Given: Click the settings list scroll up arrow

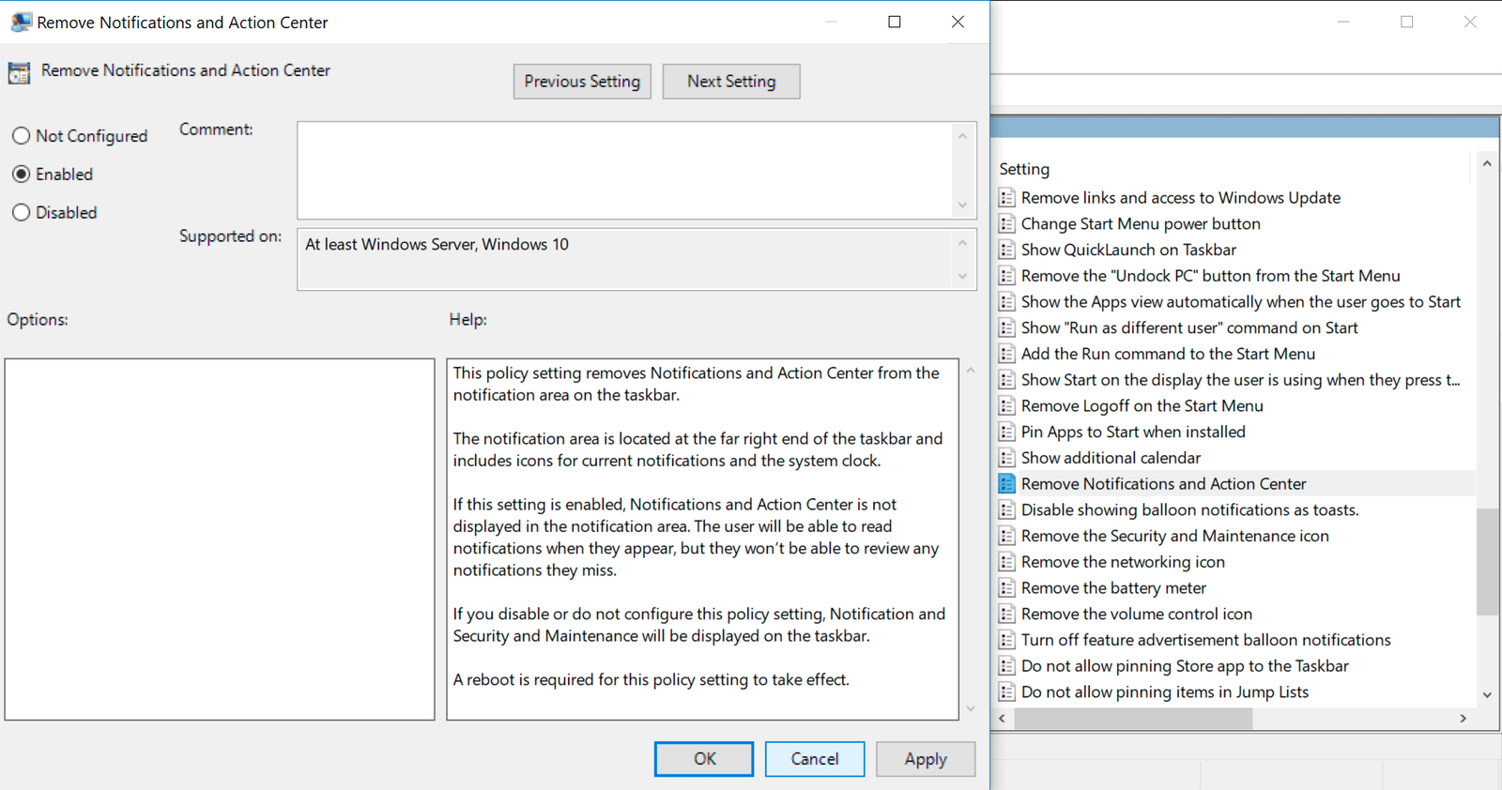Looking at the screenshot, I should coord(1487,164).
